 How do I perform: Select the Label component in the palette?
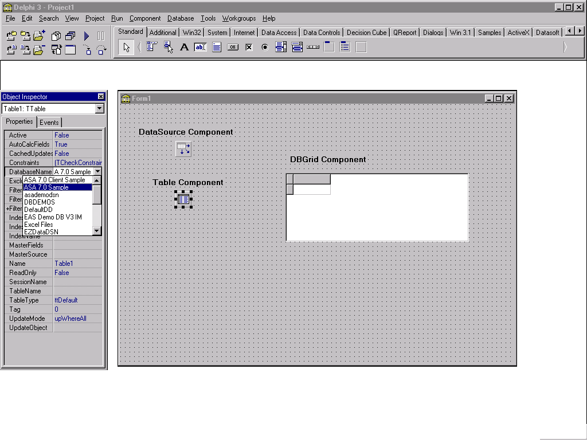(x=184, y=48)
